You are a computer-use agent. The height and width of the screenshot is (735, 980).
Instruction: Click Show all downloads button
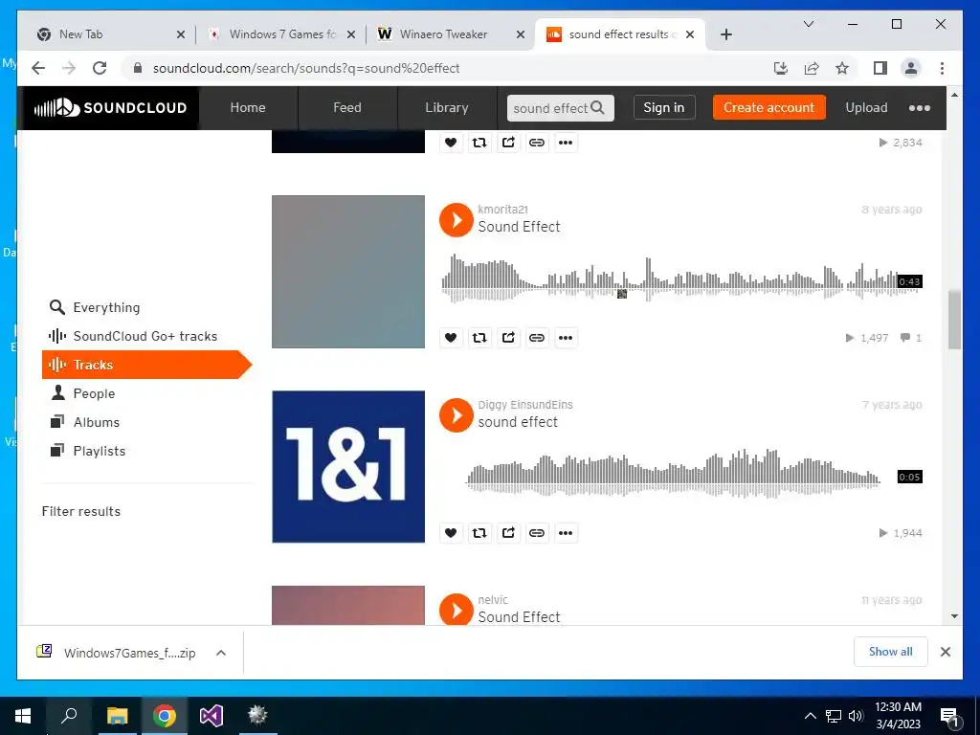coord(891,652)
